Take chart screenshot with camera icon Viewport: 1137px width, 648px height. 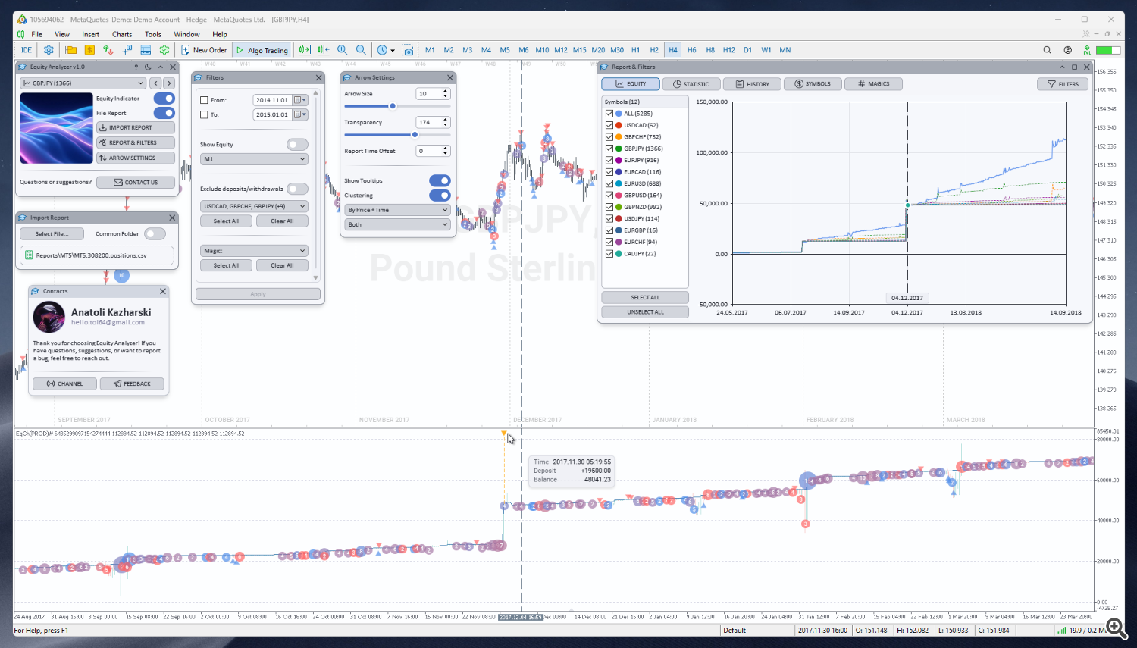point(408,50)
